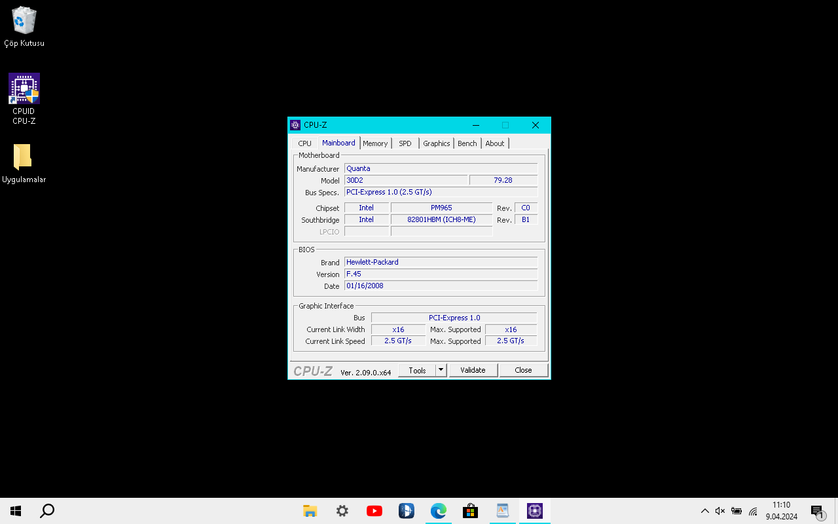Click the Close button at the bottom
Viewport: 838px width, 524px height.
524,370
